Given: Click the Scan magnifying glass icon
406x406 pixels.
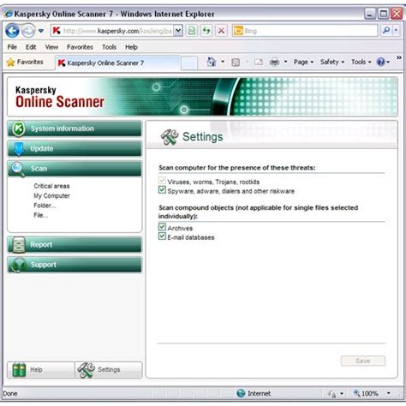Looking at the screenshot, I should coord(18,169).
